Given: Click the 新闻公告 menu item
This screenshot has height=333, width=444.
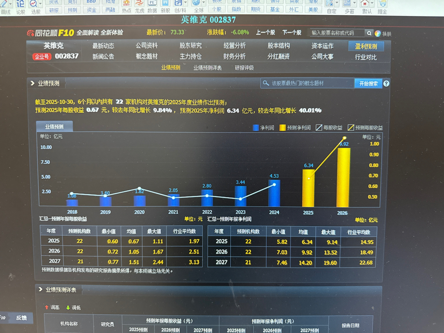Looking at the screenshot, I should click(x=103, y=57).
